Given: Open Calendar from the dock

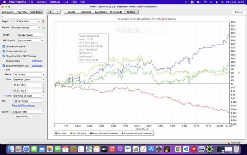Looking at the screenshot, I should 65,149.
